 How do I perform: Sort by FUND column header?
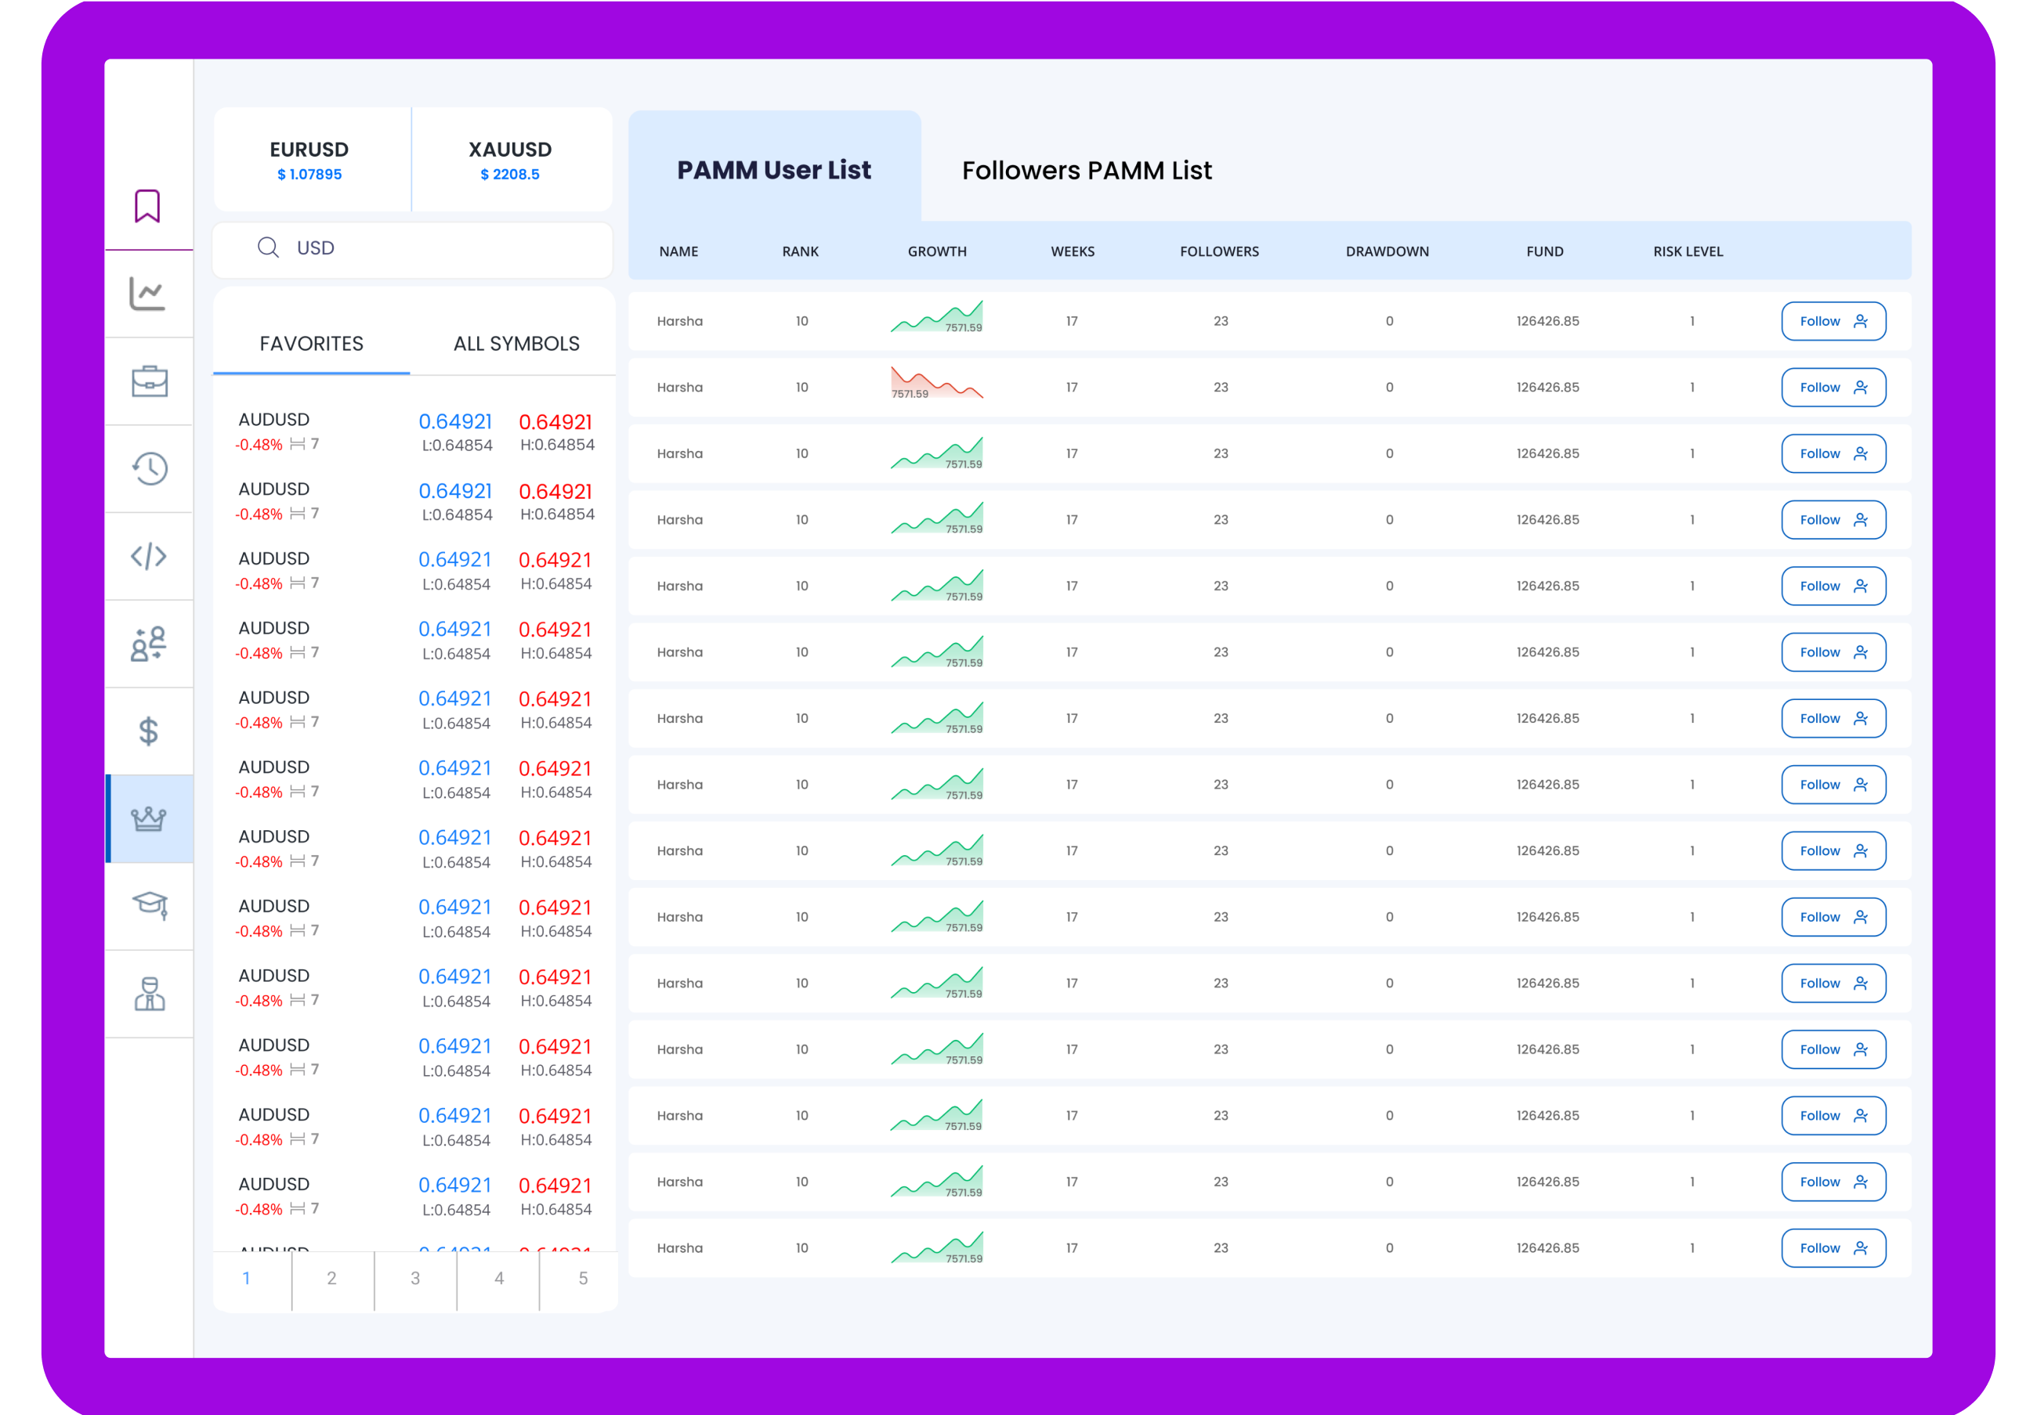pyautogui.click(x=1545, y=252)
